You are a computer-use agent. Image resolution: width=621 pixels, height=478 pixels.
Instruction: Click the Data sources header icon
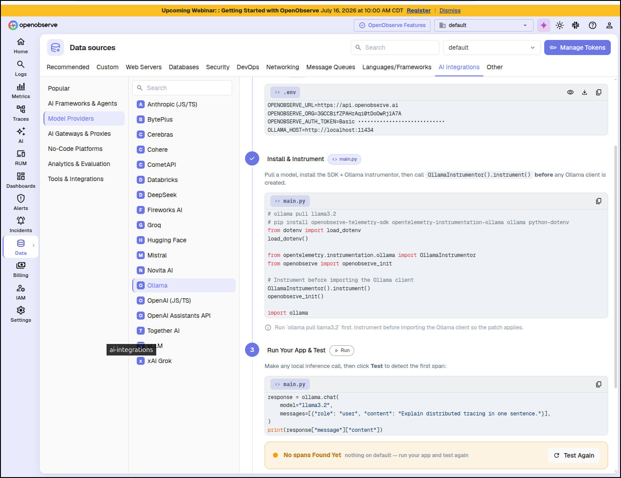click(x=55, y=47)
